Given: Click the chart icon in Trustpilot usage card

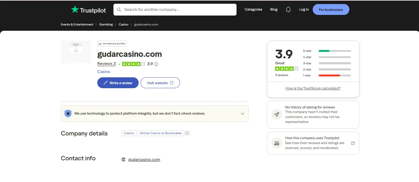Looking at the screenshot, I should (277, 143).
